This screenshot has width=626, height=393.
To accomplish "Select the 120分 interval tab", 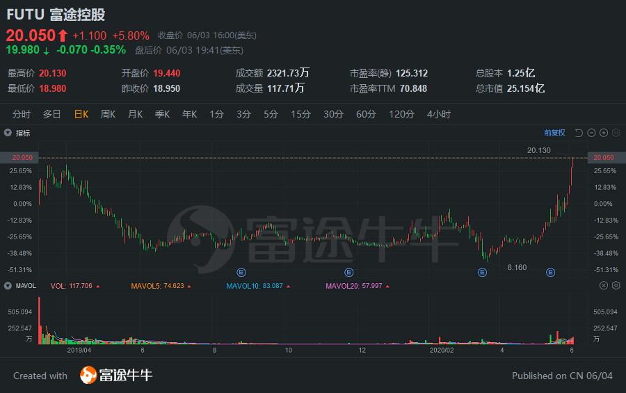I will tap(401, 114).
